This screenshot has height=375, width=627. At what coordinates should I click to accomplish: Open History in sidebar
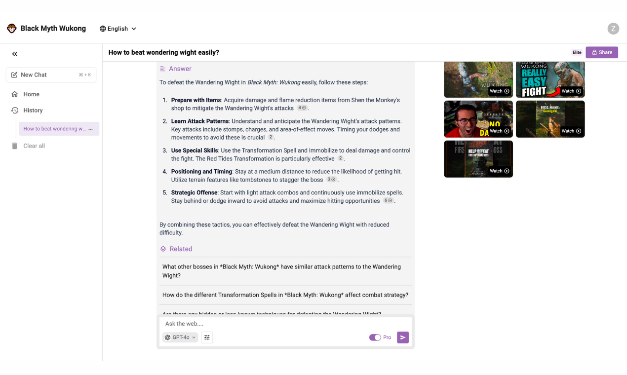click(33, 111)
